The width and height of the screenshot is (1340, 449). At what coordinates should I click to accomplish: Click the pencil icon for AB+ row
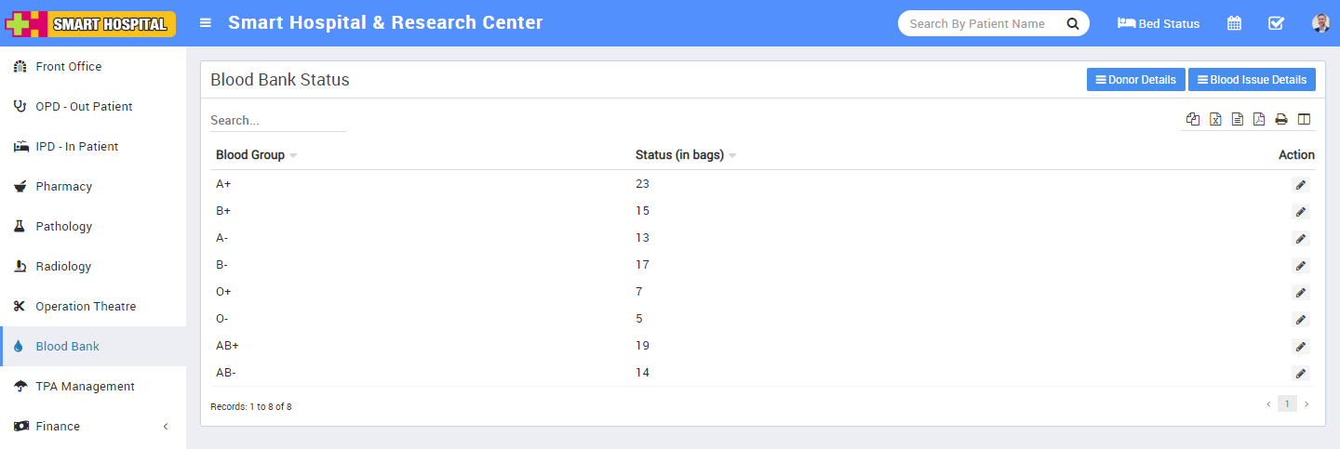click(x=1300, y=347)
